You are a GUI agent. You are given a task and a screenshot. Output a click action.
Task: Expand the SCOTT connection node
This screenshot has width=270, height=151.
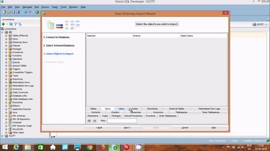click(x=3, y=136)
